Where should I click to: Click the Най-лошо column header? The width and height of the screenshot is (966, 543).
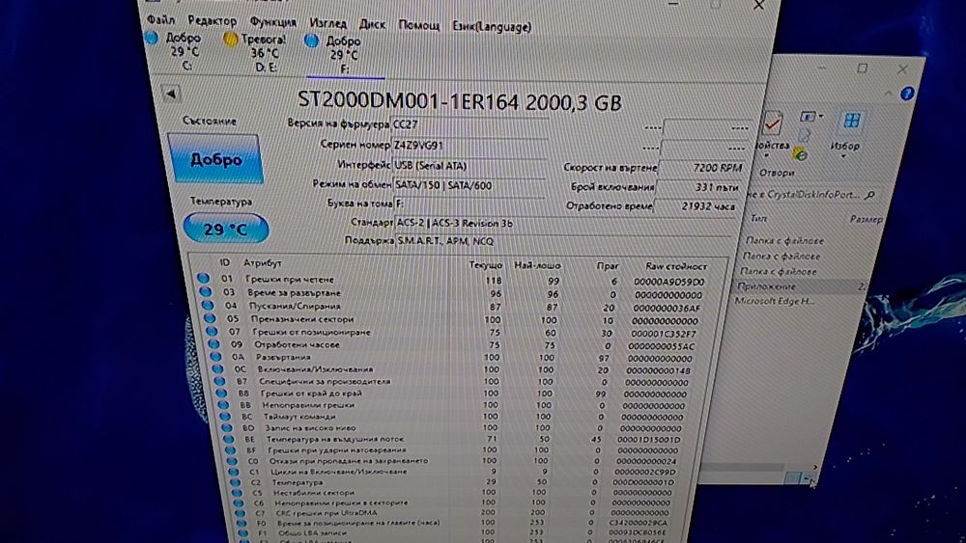[x=537, y=265]
